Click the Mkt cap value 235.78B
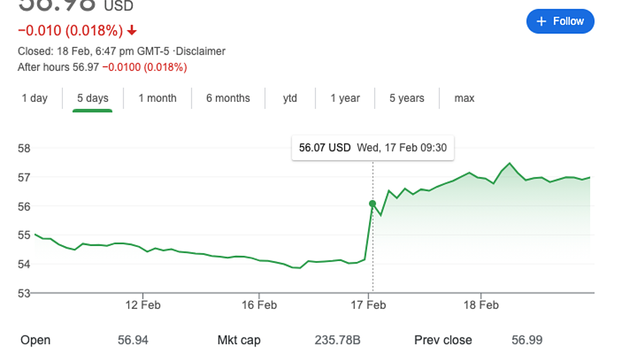Screen dimensions: 622x350 pos(337,340)
